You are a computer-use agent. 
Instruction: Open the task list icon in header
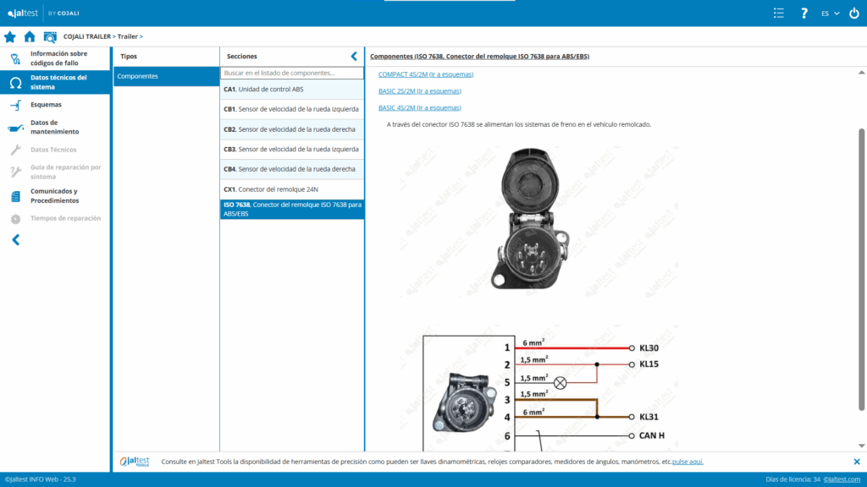(779, 13)
